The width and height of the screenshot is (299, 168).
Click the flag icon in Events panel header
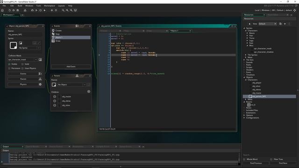77,26
